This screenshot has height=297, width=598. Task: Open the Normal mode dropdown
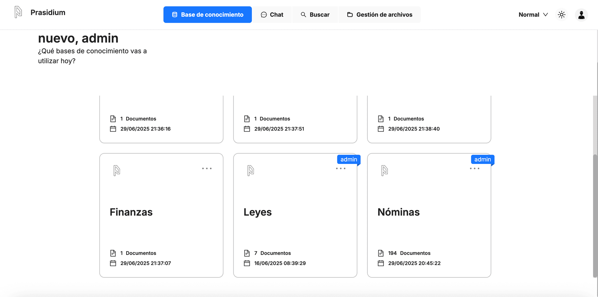(533, 14)
